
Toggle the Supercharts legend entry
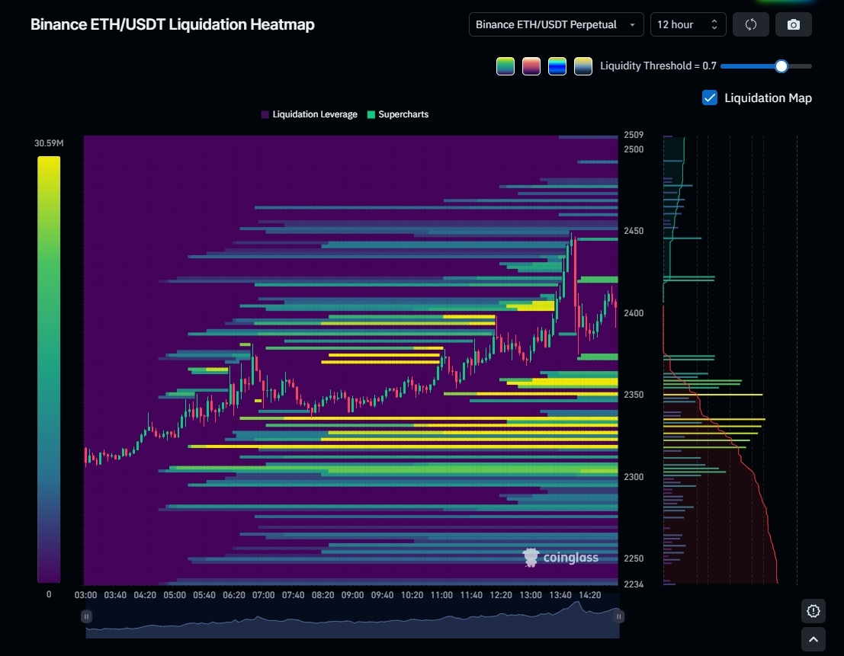[398, 114]
